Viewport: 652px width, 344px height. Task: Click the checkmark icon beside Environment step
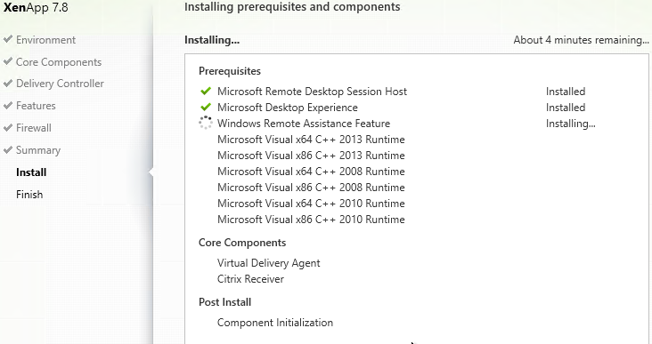7,39
